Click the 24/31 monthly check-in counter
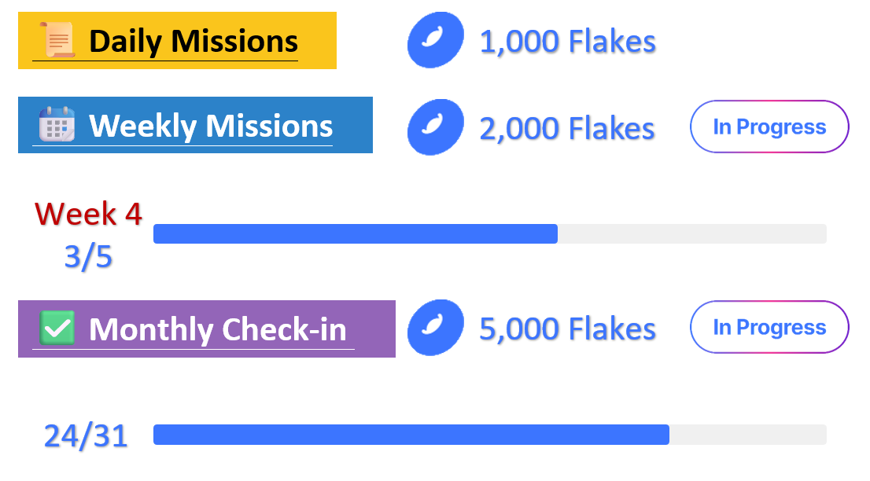This screenshot has height=481, width=870. (86, 435)
